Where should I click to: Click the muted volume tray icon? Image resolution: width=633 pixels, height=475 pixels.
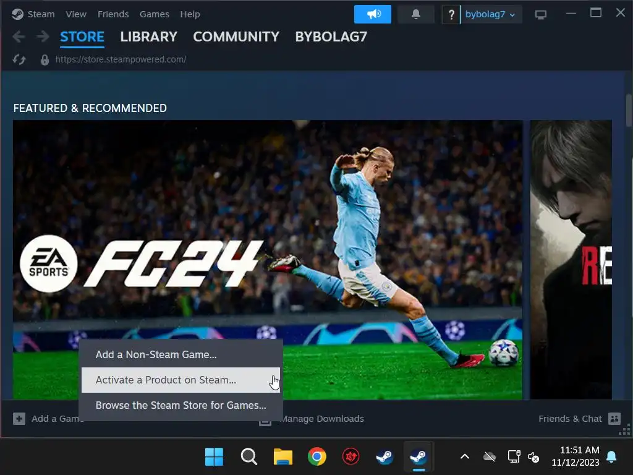click(x=533, y=457)
